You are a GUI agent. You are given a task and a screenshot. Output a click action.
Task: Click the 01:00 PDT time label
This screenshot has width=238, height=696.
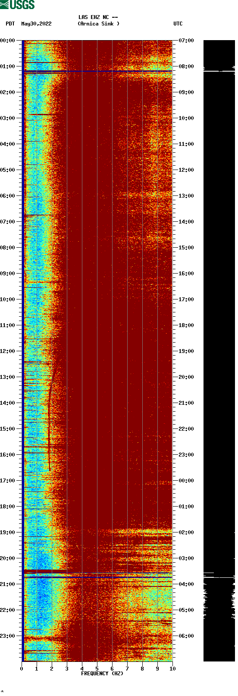(x=7, y=66)
